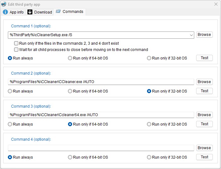Viewport: 221px width, 169px height.
Task: Switch to the Download tab
Action: (40, 12)
